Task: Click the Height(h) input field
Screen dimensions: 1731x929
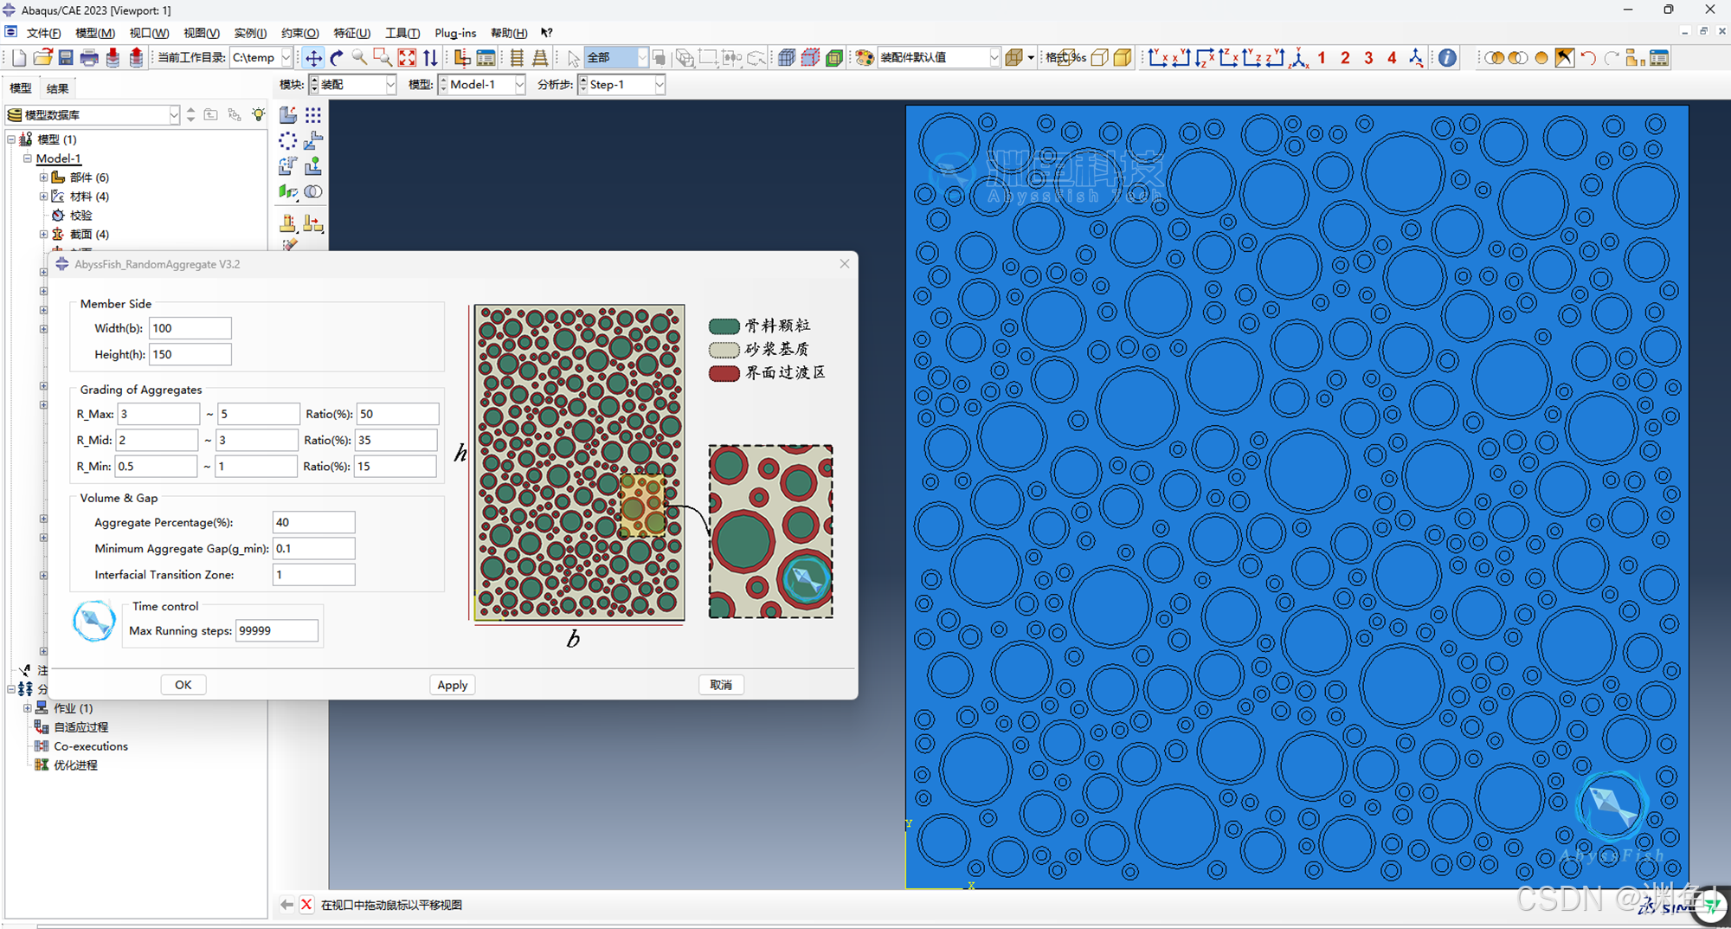Action: (x=190, y=354)
